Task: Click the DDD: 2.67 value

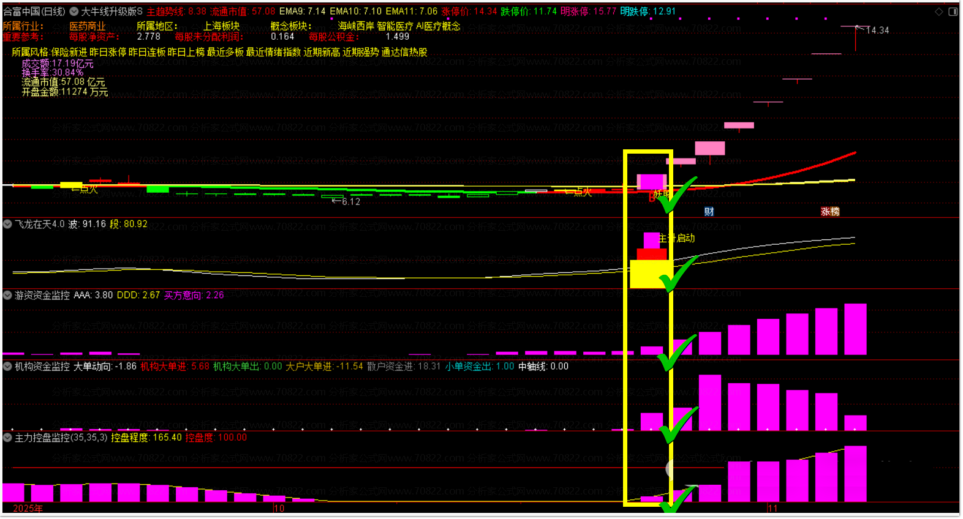Action: point(138,295)
